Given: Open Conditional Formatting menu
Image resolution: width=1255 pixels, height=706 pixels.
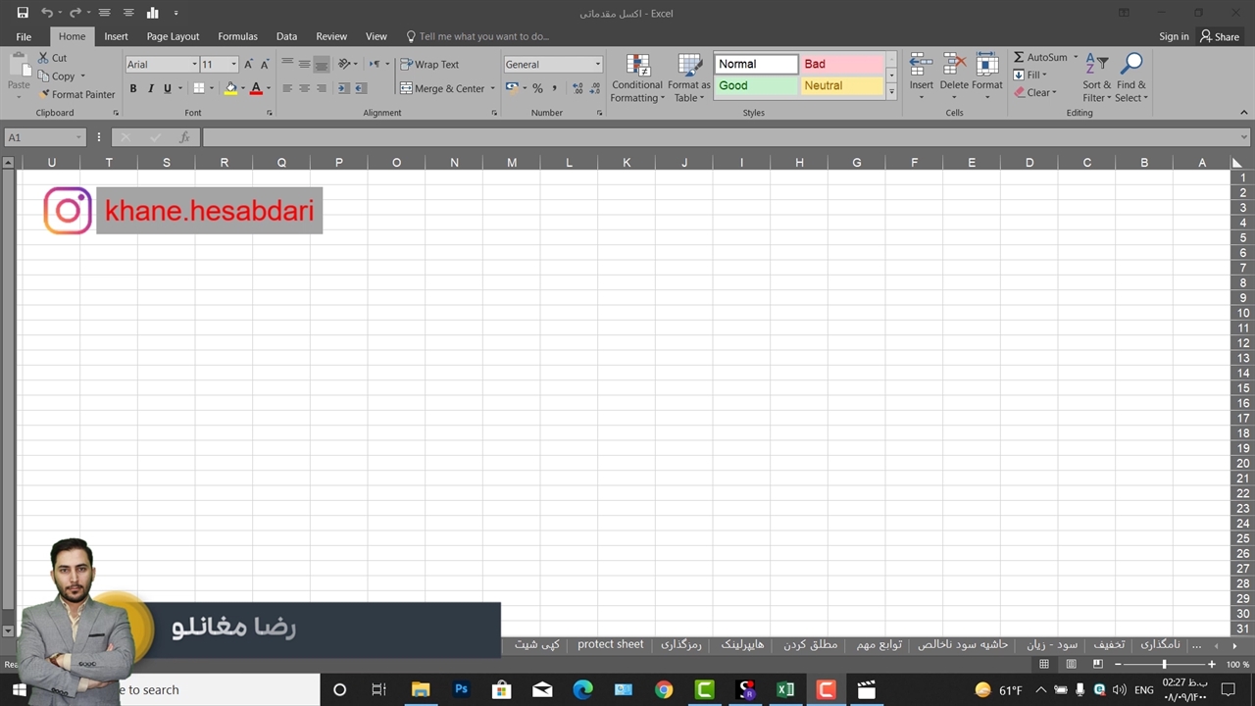Looking at the screenshot, I should 637,77.
